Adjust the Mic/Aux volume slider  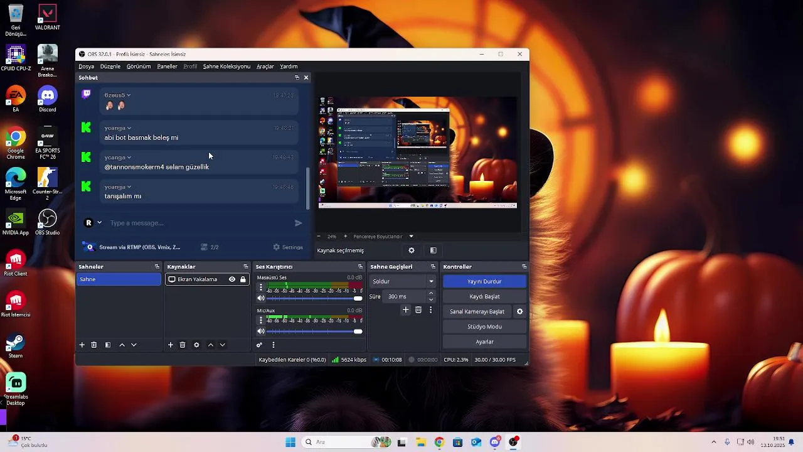tap(314, 331)
